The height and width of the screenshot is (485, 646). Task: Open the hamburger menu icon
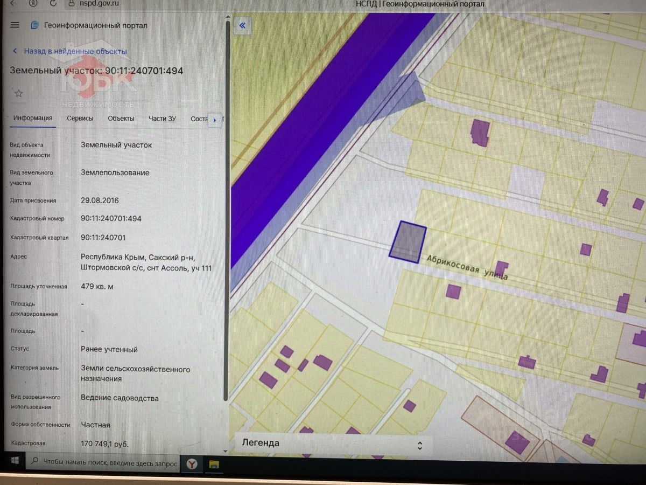pyautogui.click(x=15, y=25)
